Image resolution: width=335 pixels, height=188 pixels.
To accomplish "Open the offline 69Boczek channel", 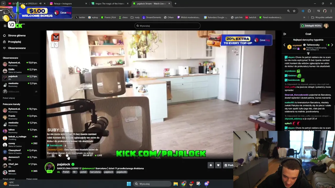I will (20, 92).
